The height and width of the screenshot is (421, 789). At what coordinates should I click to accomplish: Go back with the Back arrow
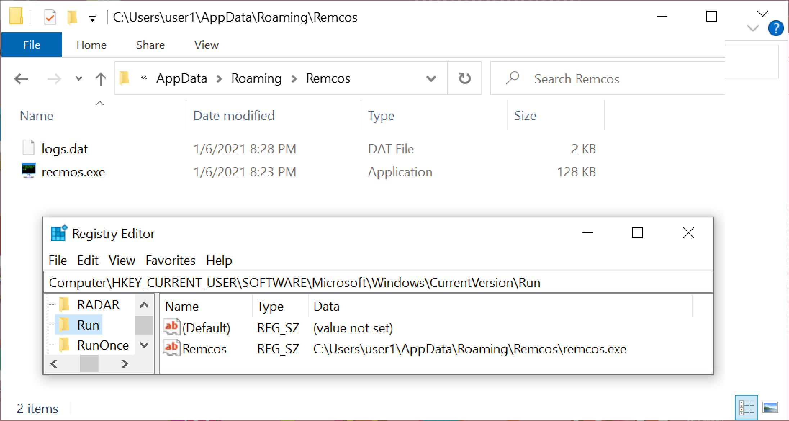coord(21,78)
